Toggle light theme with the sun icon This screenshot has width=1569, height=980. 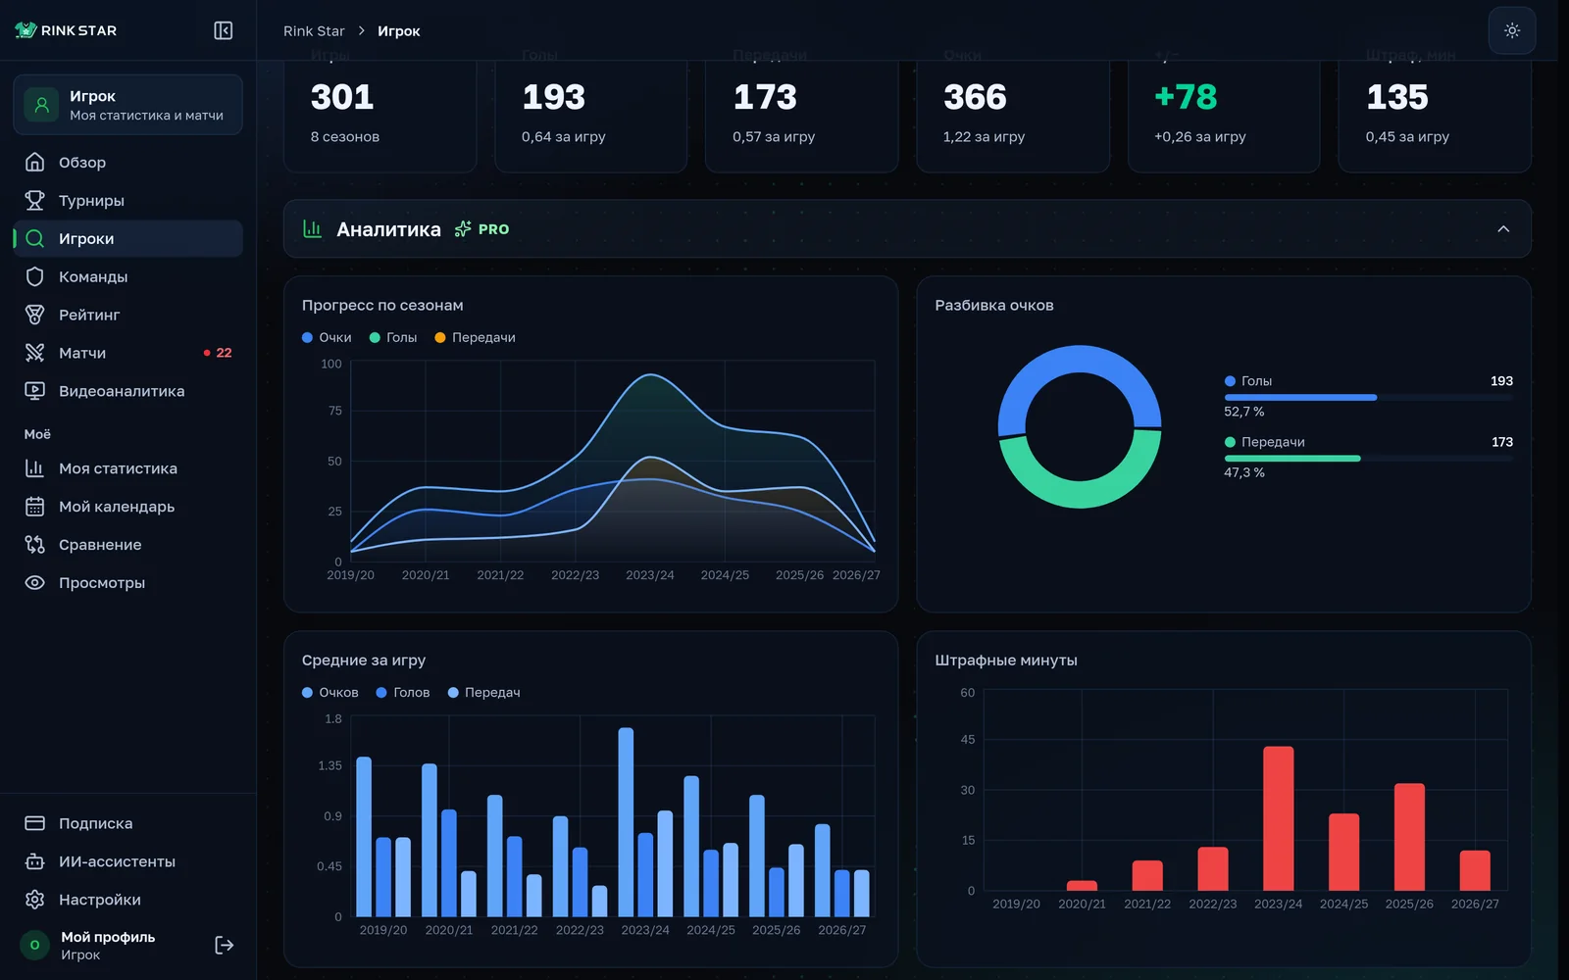(x=1512, y=30)
